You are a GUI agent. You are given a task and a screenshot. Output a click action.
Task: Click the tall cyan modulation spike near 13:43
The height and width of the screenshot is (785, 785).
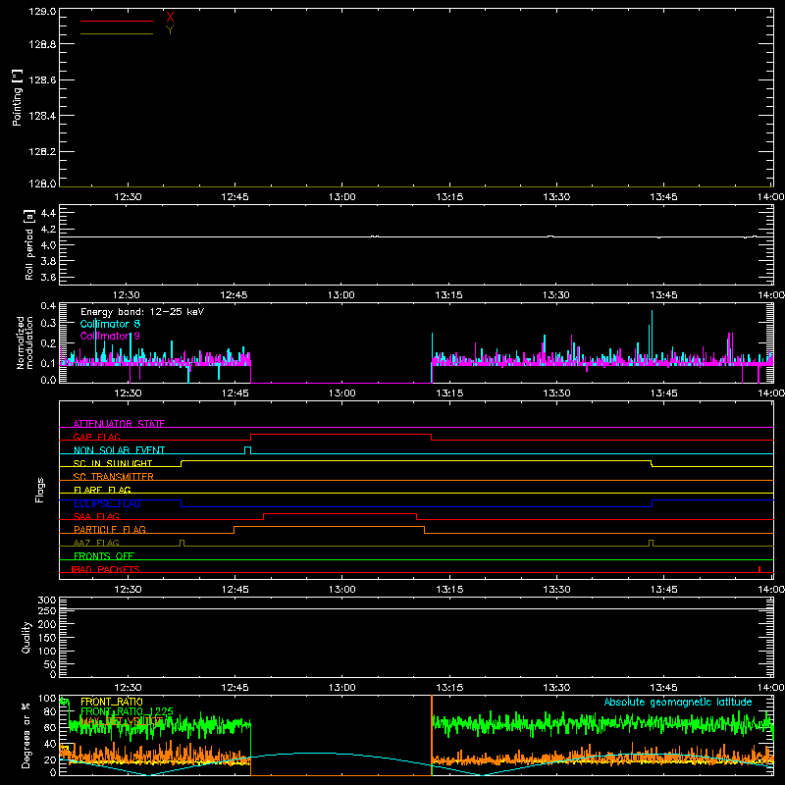pyautogui.click(x=652, y=336)
